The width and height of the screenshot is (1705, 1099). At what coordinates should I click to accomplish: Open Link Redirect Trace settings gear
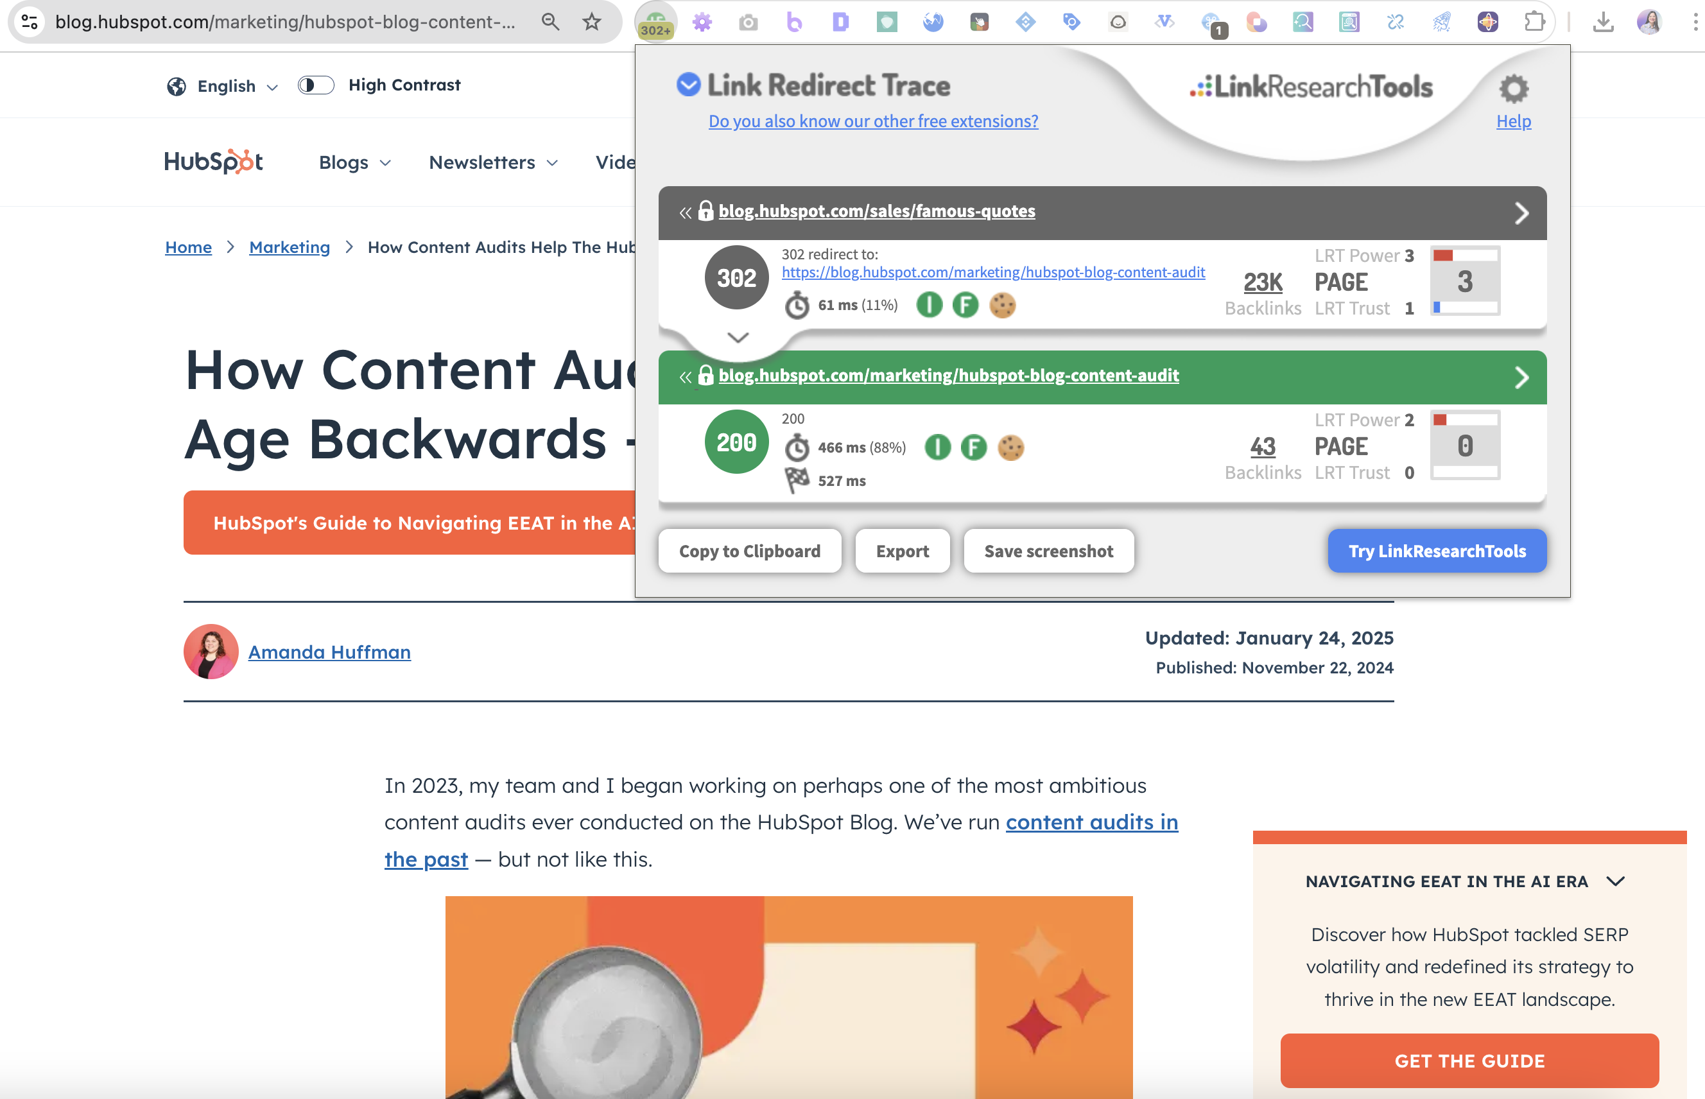(x=1514, y=89)
